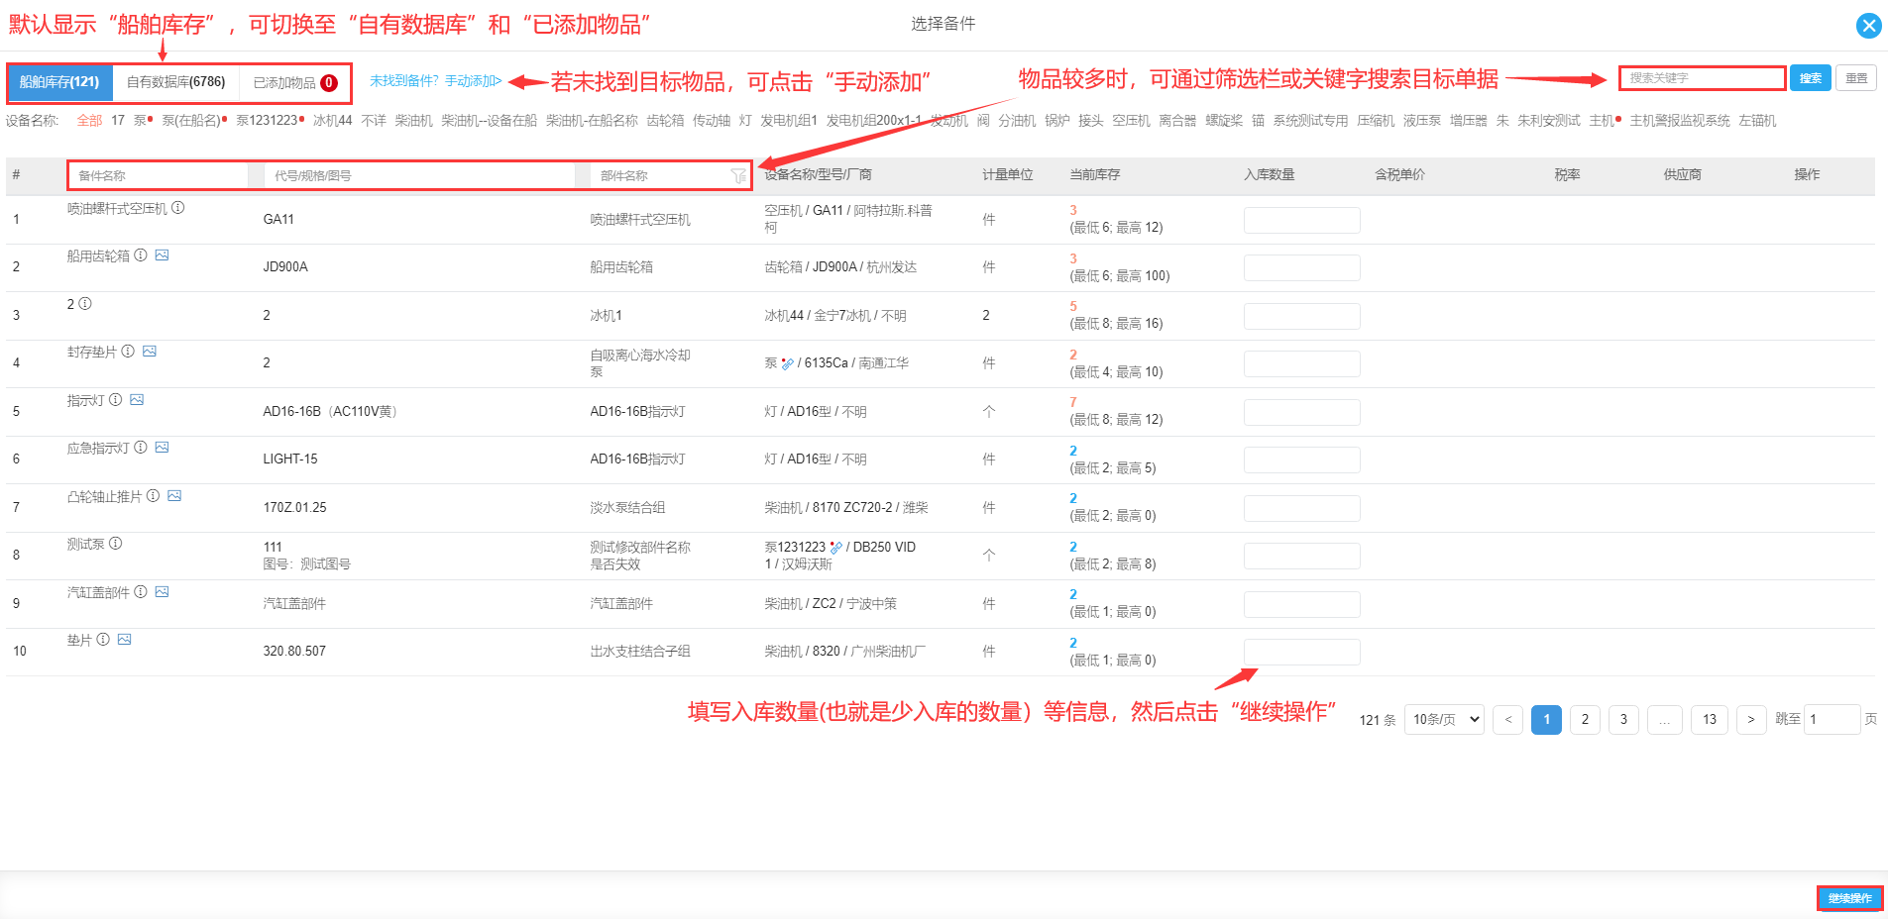This screenshot has height=919, width=1888.
Task: Focus the 跳至 page number field
Action: point(1832,720)
